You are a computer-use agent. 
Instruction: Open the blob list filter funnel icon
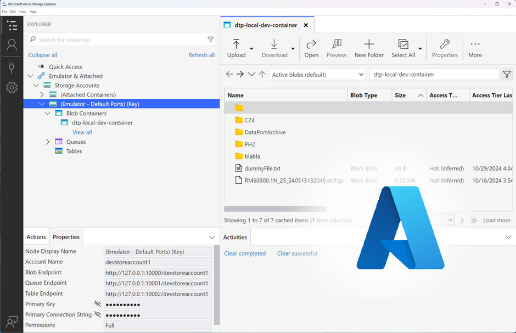click(x=507, y=74)
